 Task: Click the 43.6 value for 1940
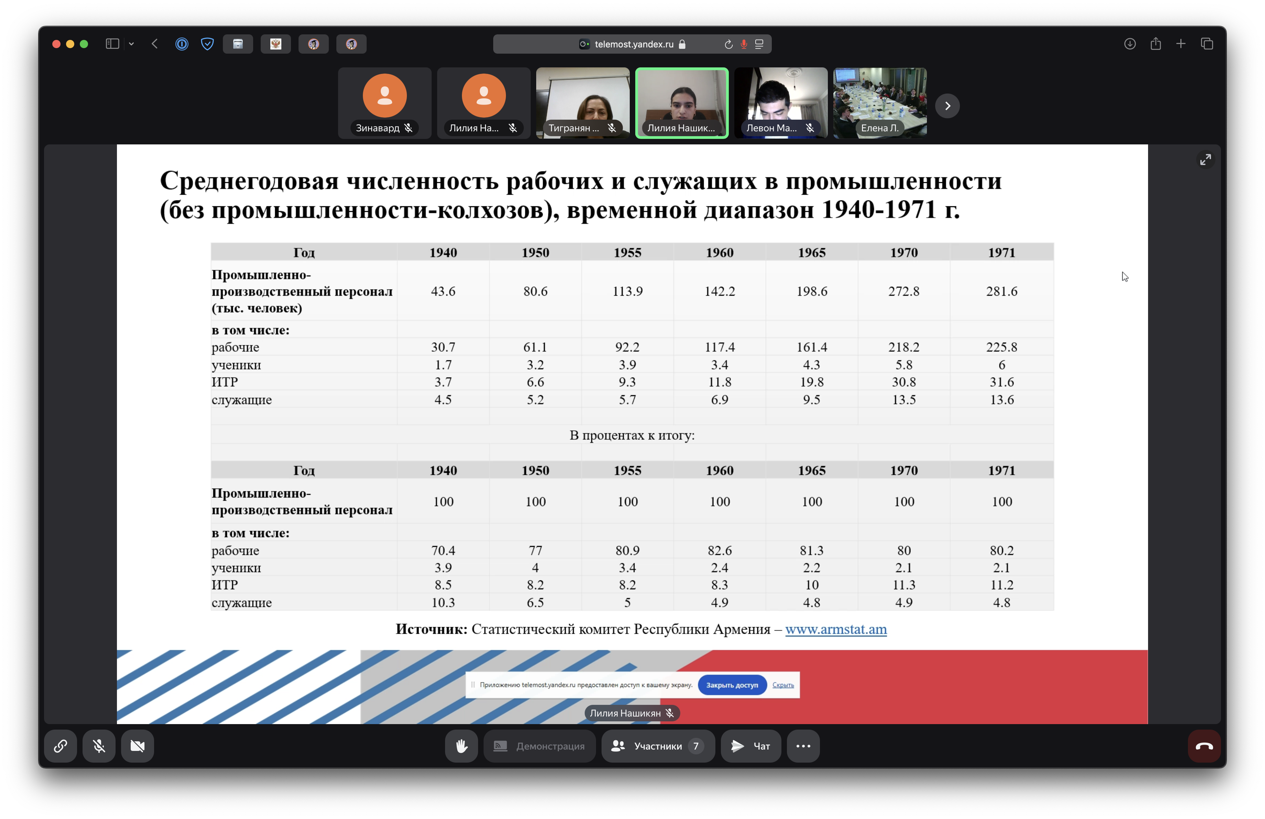pos(443,291)
